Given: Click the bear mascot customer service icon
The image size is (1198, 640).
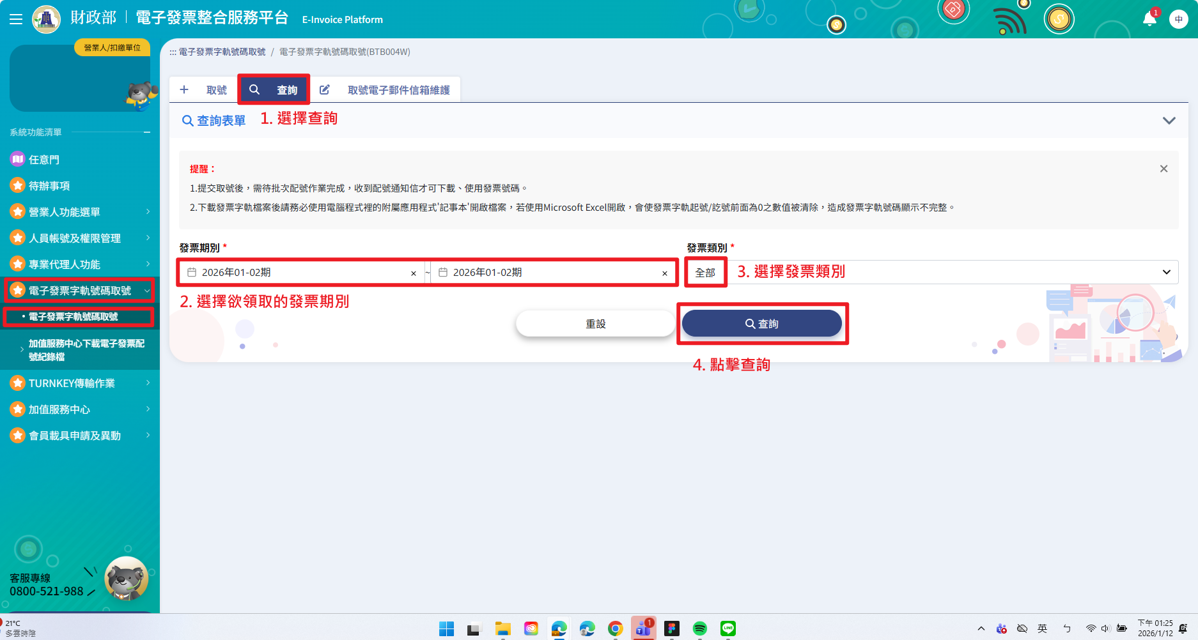Looking at the screenshot, I should 126,579.
